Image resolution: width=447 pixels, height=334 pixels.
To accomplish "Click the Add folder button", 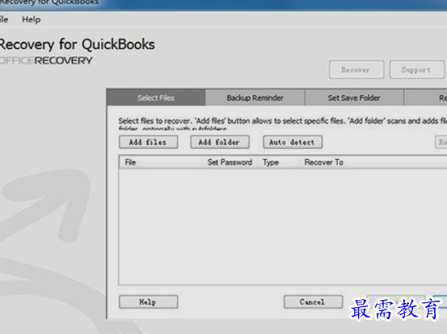I will click(219, 142).
